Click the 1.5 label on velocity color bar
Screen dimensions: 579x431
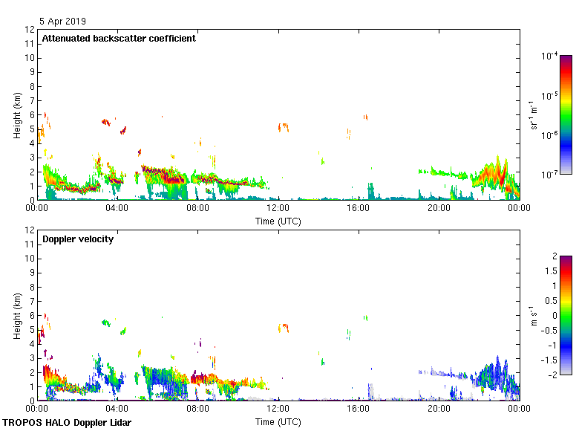point(548,271)
